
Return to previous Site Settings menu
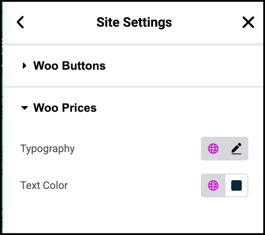20,22
